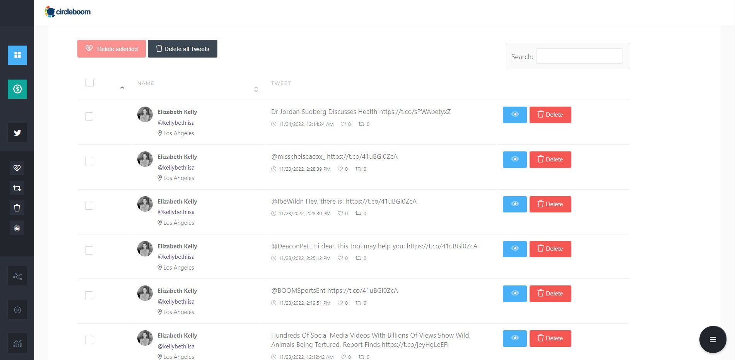This screenshot has height=360, width=735.
Task: Open the retweet arrows sidebar icon
Action: [17, 188]
